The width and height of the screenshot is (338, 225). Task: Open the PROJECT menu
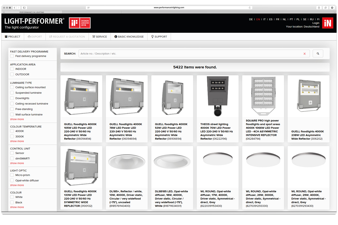click(13, 37)
